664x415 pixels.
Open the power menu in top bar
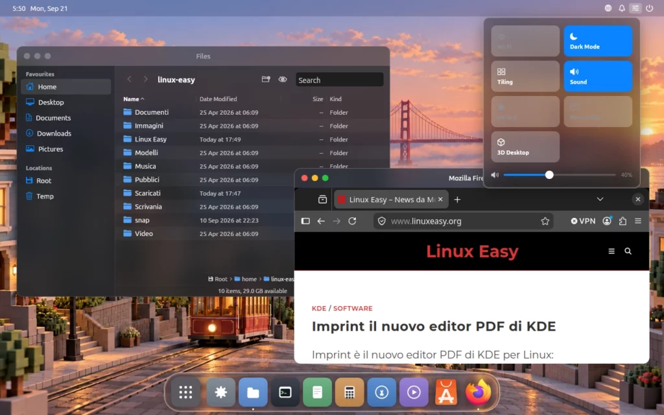(649, 8)
